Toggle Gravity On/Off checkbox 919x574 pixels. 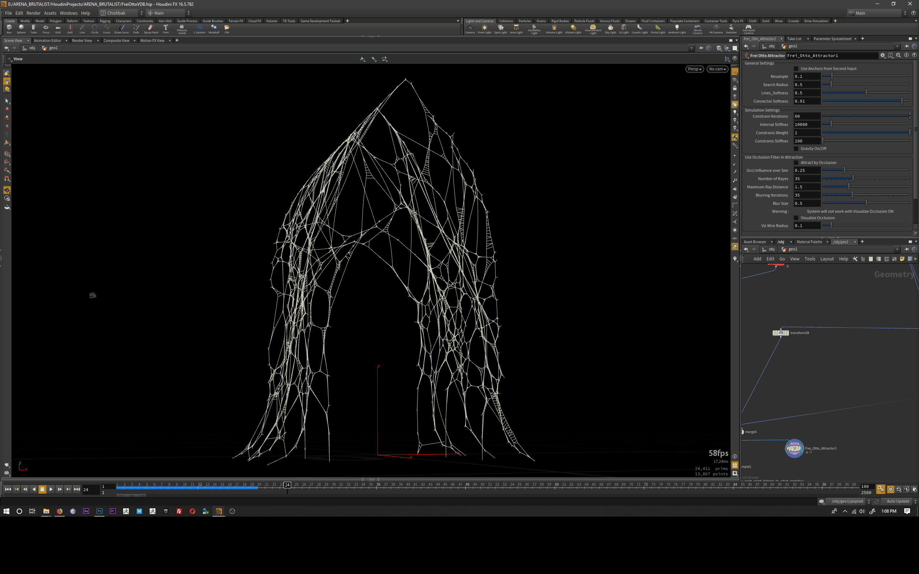coord(796,149)
